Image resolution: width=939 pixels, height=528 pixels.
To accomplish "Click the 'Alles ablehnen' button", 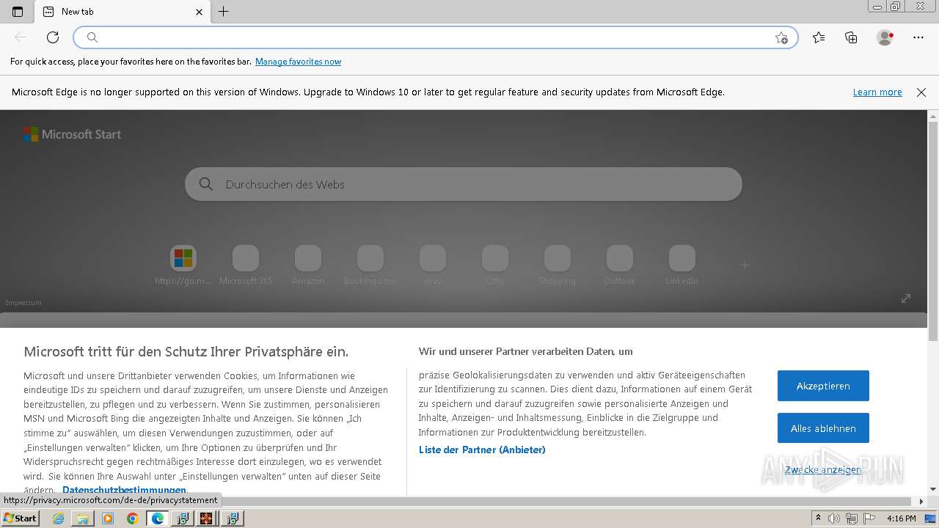I will [823, 428].
